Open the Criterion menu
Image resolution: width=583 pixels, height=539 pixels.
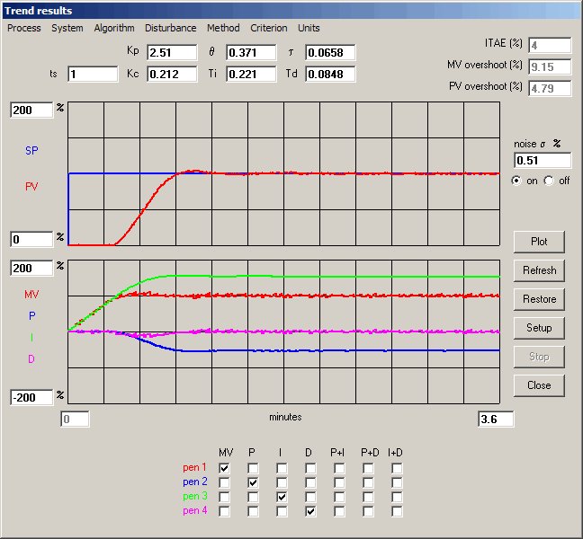pyautogui.click(x=269, y=28)
